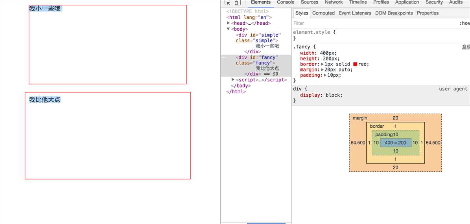Image resolution: width=470 pixels, height=224 pixels.
Task: Select the div id fancy node
Action: coord(257,60)
